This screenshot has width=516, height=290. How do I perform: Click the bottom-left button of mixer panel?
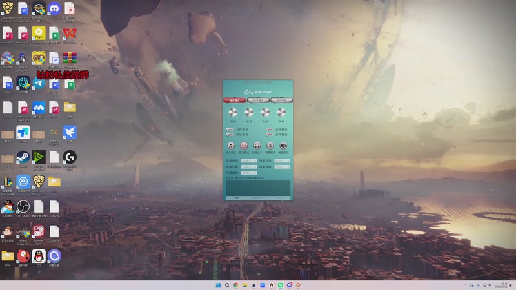pos(237,198)
